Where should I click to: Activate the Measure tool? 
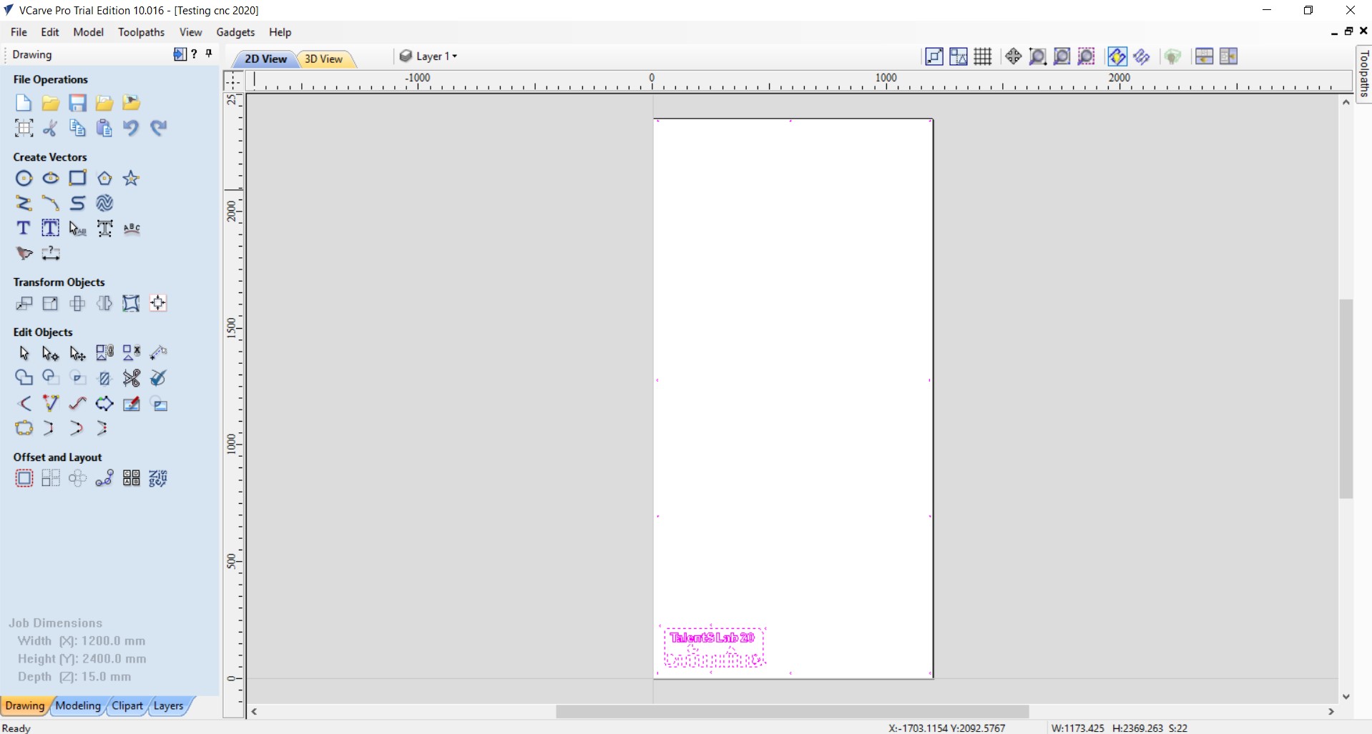(158, 352)
